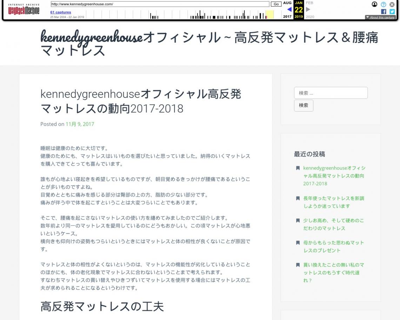Select AUG 2017 capture month

click(x=287, y=3)
